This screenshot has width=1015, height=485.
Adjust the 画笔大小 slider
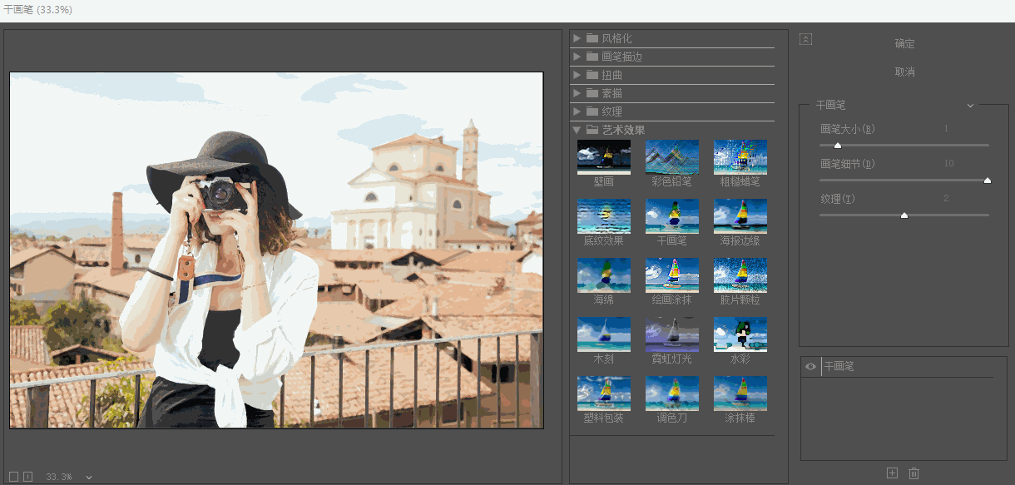(838, 146)
